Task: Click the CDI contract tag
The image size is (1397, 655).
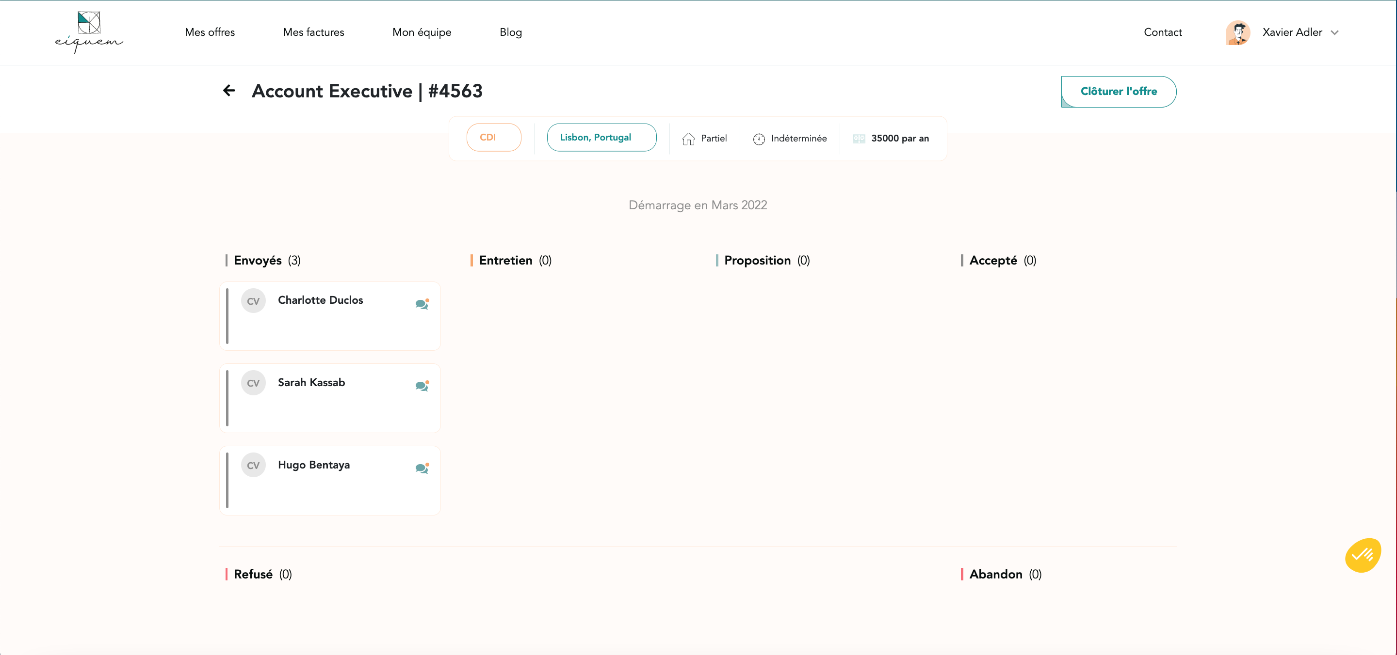Action: 493,138
